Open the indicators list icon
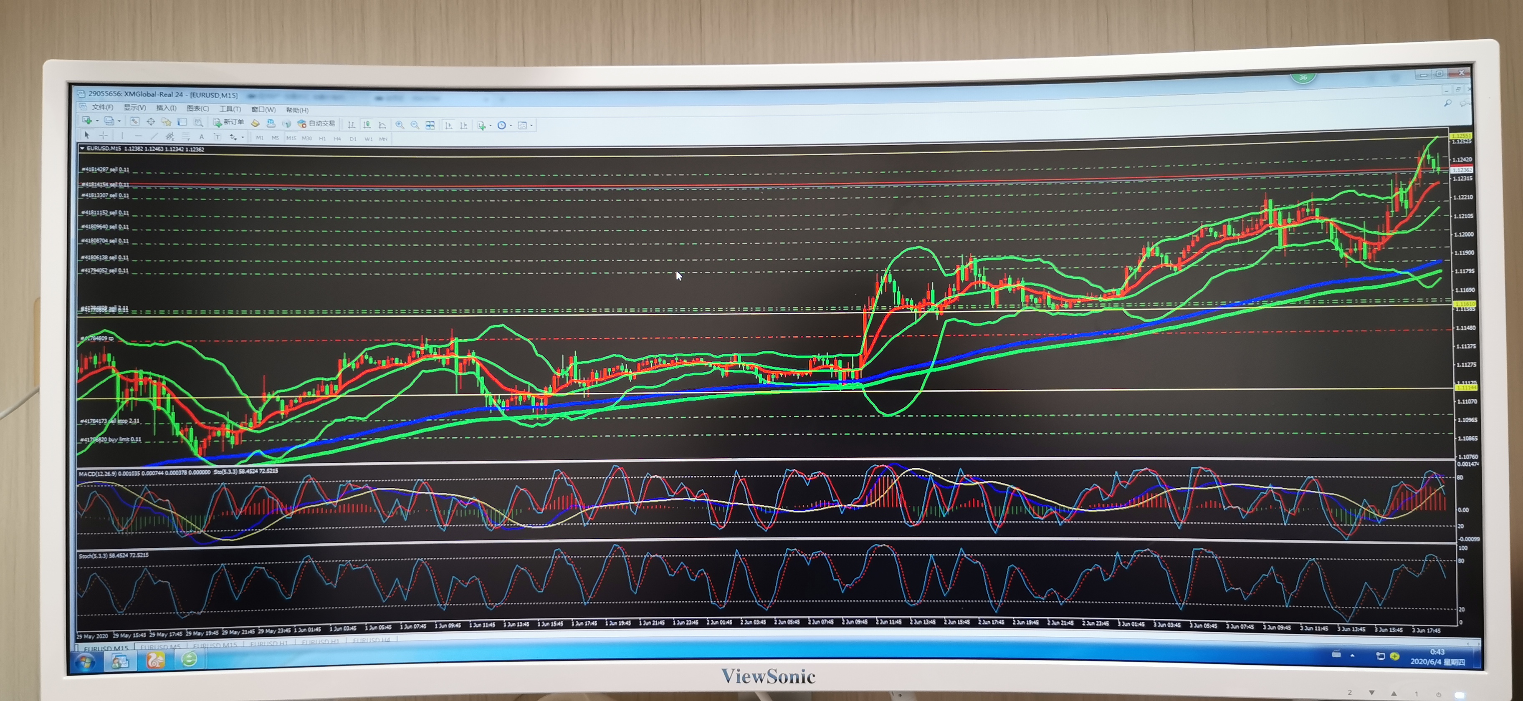1523x701 pixels. coord(482,125)
